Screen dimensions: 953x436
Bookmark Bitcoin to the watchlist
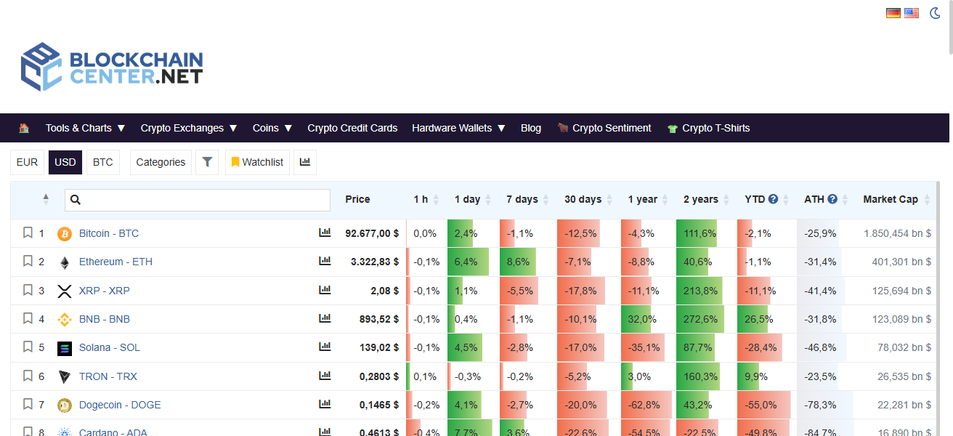click(28, 233)
